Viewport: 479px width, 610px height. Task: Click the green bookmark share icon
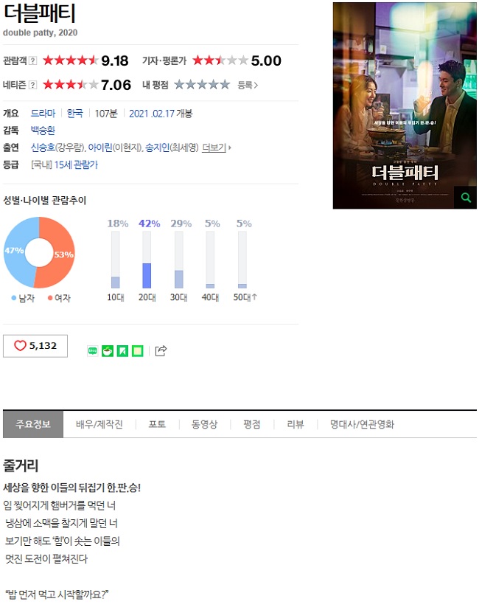pyautogui.click(x=122, y=351)
